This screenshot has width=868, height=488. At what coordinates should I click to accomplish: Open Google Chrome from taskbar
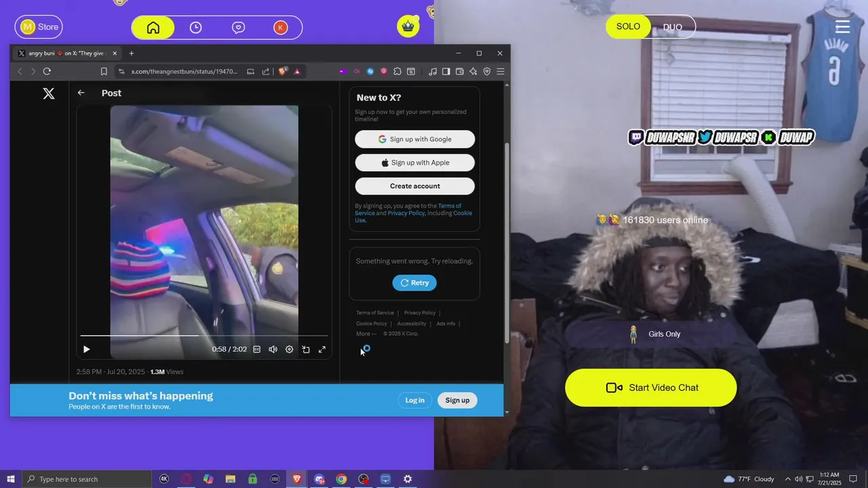[341, 479]
